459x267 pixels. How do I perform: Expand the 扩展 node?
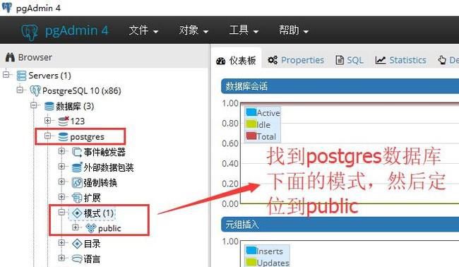[61, 197]
